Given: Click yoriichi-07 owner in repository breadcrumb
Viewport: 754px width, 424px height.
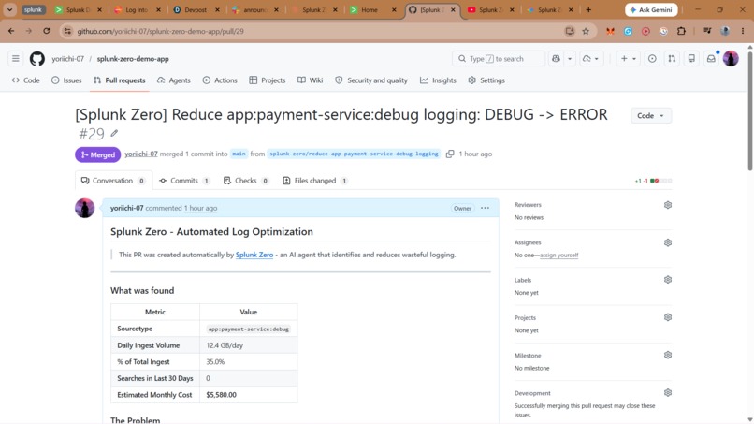Looking at the screenshot, I should tap(67, 59).
